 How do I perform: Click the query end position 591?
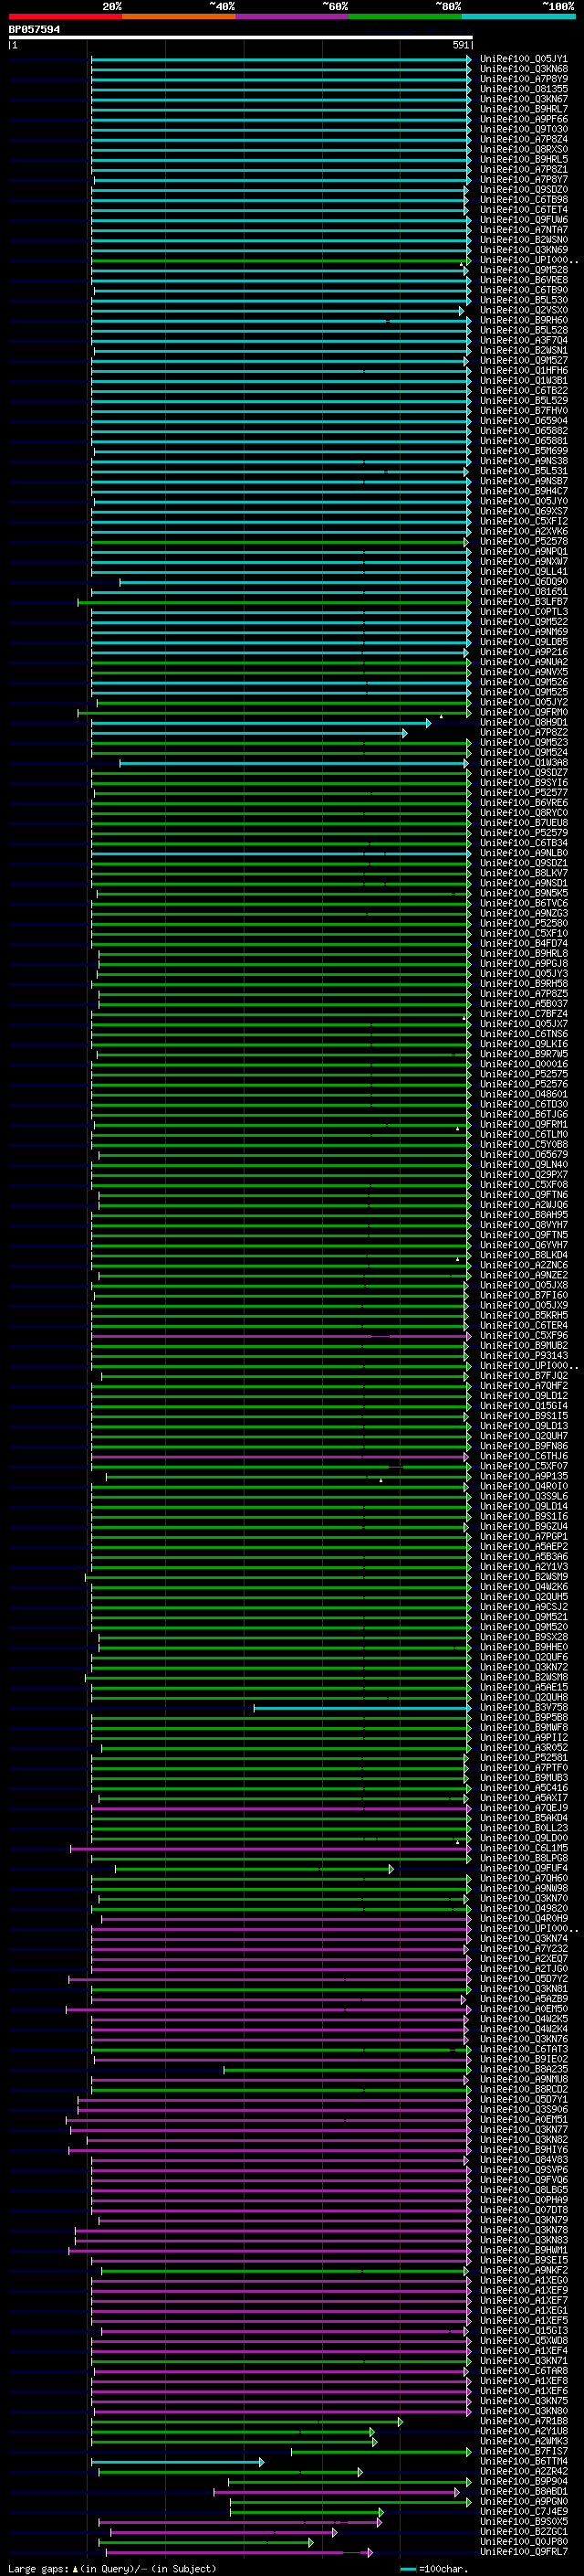460,45
